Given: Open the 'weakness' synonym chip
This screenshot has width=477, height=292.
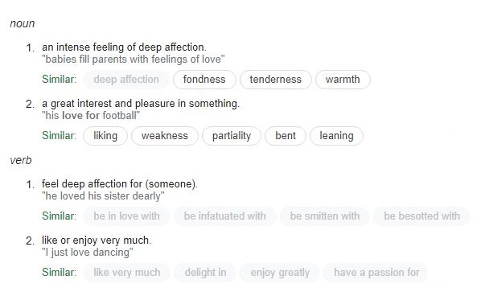Looking at the screenshot, I should point(165,136).
